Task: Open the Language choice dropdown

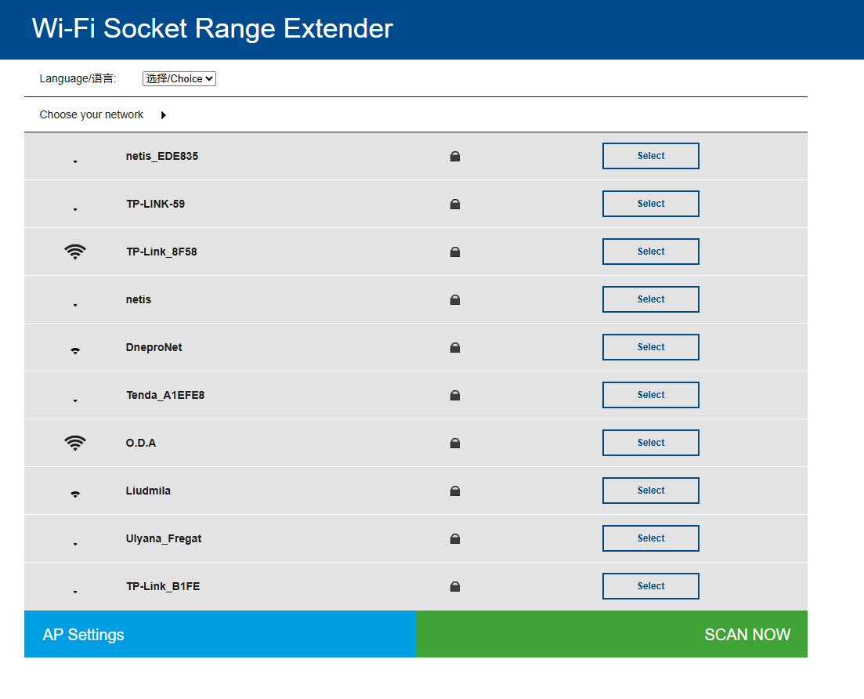Action: [x=179, y=78]
